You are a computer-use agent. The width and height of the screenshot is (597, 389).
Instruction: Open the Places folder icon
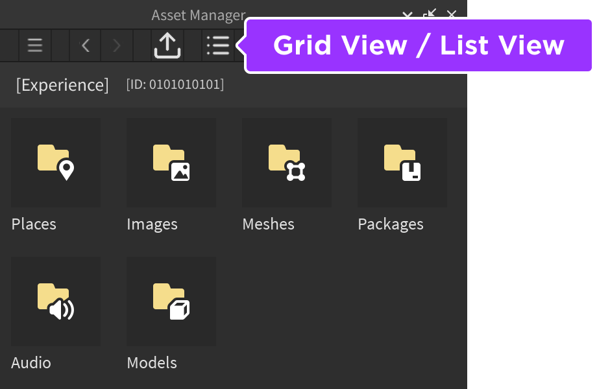pyautogui.click(x=56, y=163)
